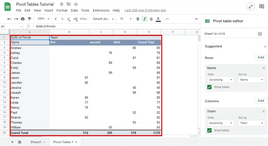This screenshot has height=146, width=268.
Task: Format selection as percent
Action: point(62,19)
